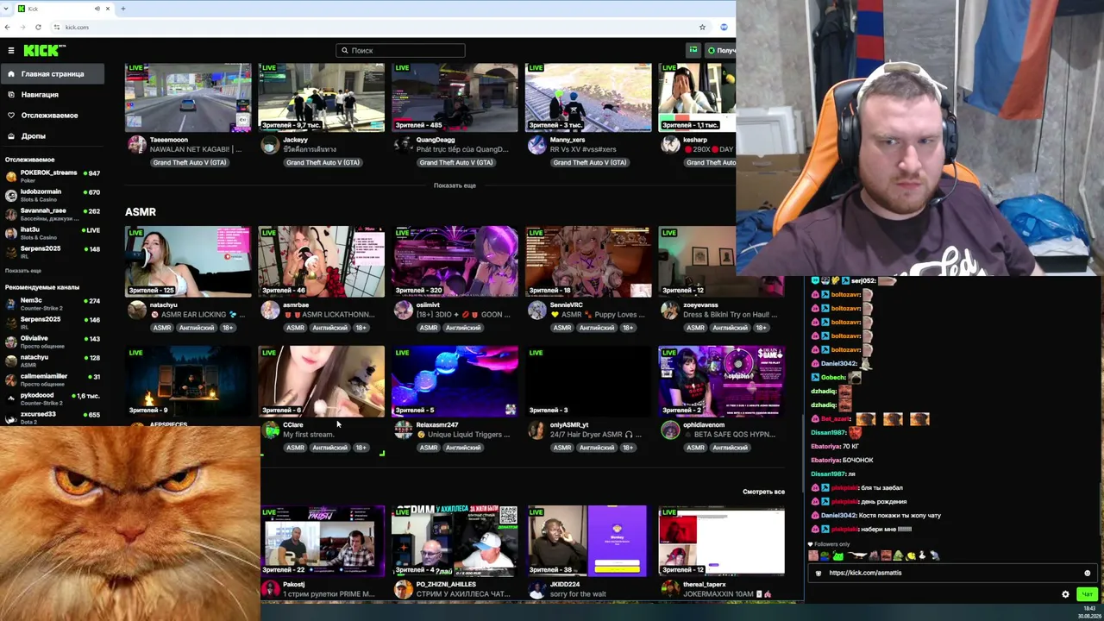Screen dimensions: 1104x621
Task: Select the Kick browser tab
Action: (x=66, y=9)
